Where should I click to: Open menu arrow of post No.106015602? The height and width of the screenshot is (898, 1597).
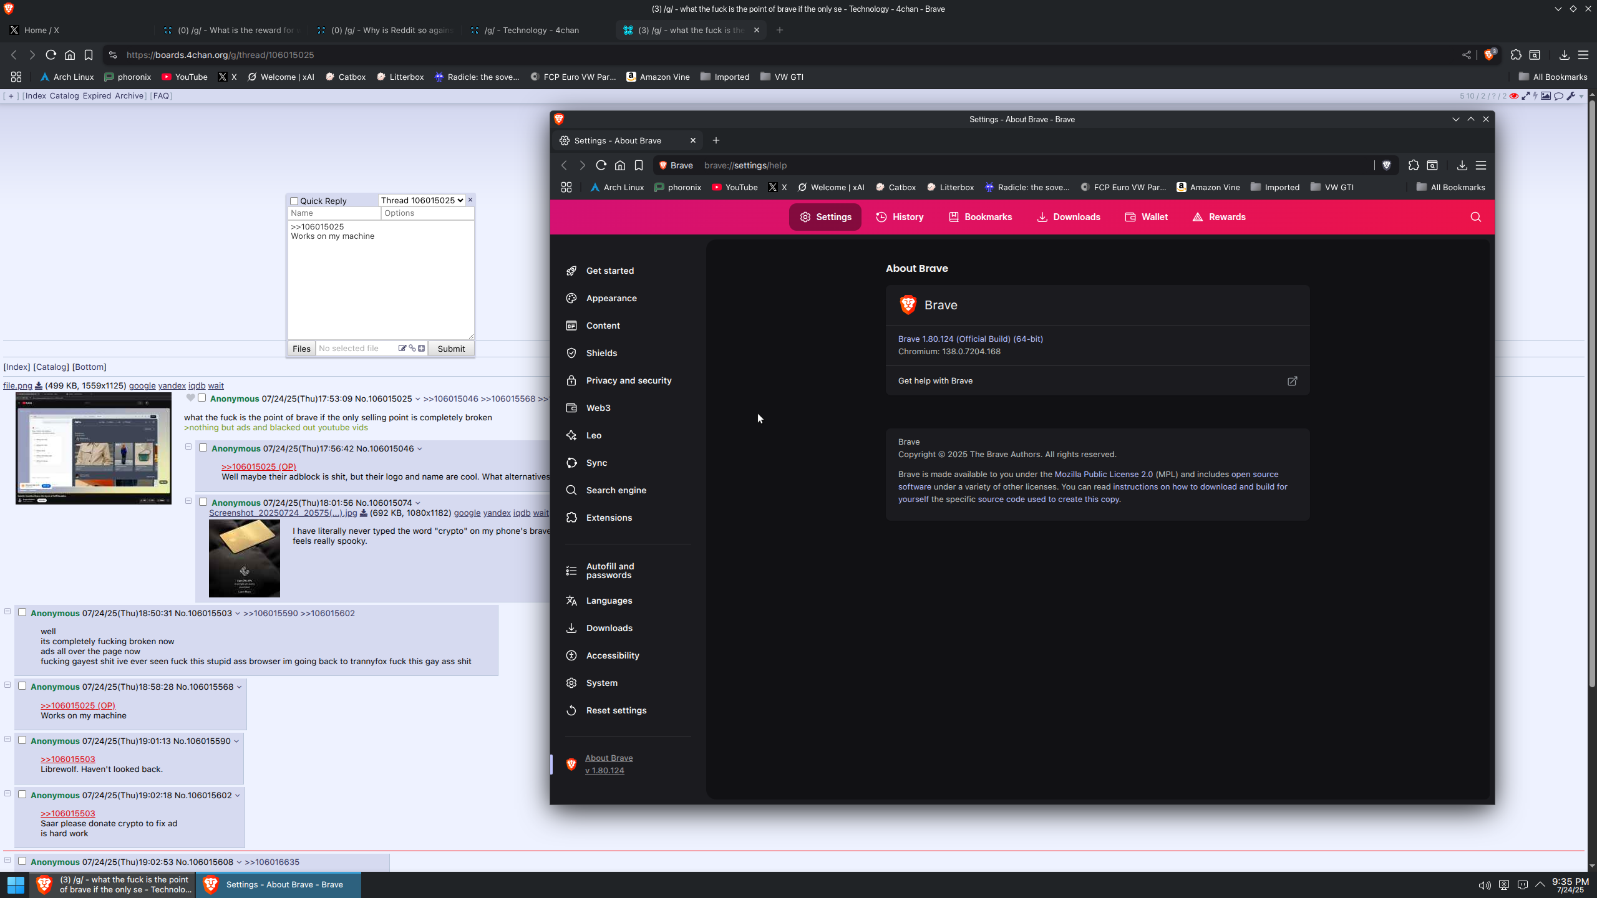pos(238,796)
